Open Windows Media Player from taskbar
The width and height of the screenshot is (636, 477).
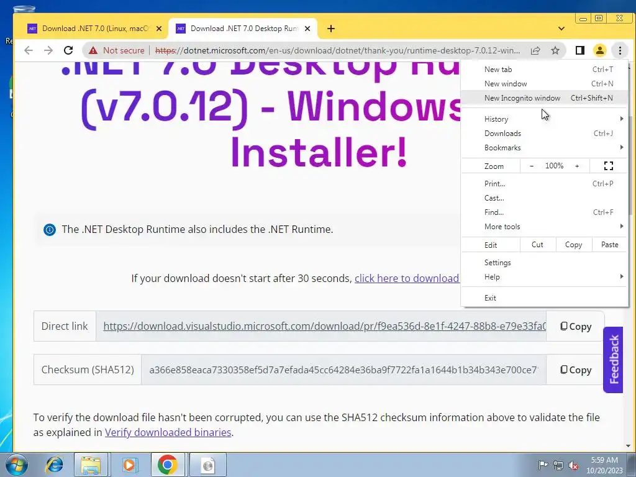[x=129, y=465]
